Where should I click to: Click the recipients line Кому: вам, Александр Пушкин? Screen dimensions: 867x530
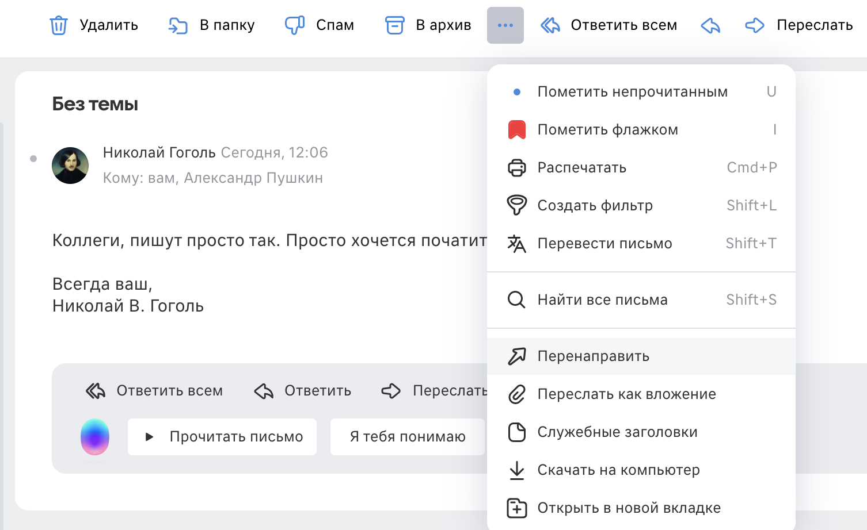(213, 178)
